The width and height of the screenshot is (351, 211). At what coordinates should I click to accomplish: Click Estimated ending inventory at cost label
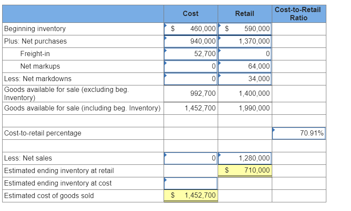pos(58,183)
